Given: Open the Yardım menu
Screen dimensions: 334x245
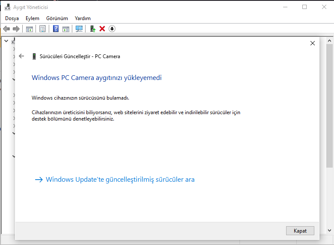Looking at the screenshot, I should 83,18.
